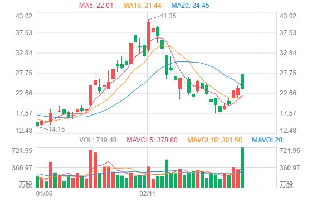The image size is (312, 201).
Task: Select the MA20: 24.45 legend label
Action: (x=190, y=5)
